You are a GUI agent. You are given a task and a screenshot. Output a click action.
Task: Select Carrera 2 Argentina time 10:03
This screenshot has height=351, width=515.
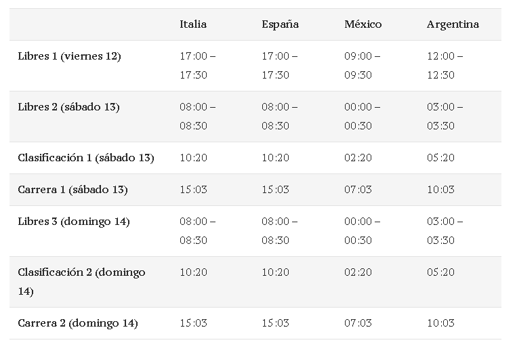point(440,323)
